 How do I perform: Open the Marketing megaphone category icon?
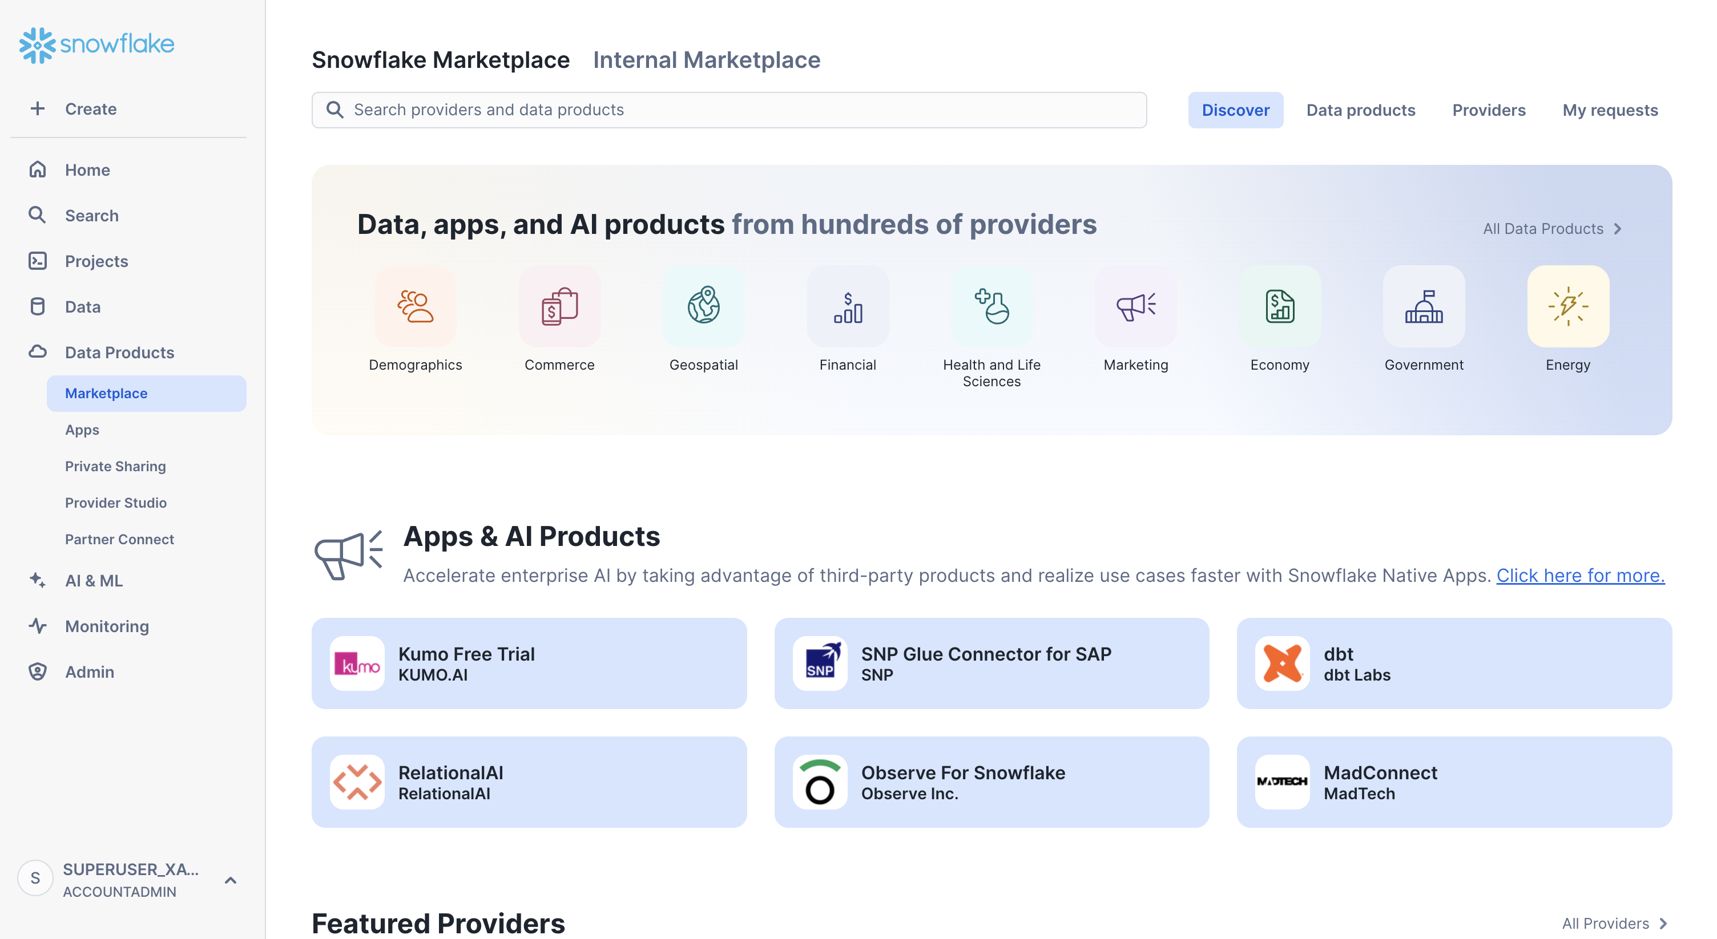[x=1136, y=306]
